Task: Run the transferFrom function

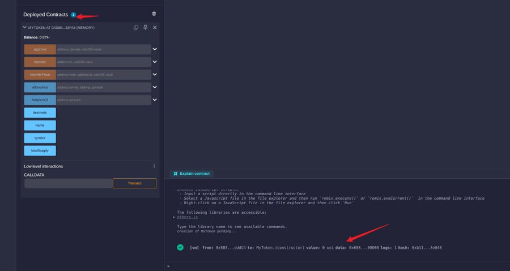Action: coord(40,75)
